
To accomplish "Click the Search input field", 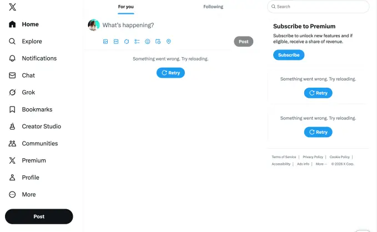I will (318, 7).
